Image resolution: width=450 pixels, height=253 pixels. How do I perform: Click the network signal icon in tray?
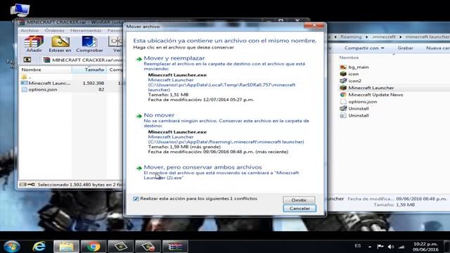click(401, 247)
